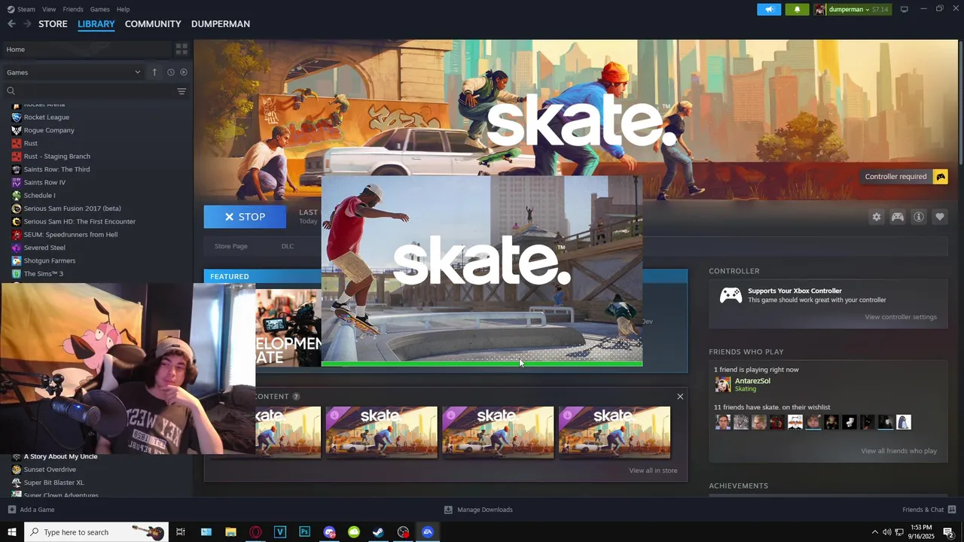This screenshot has height=542, width=964.
Task: Open help icon next to CONTENT heading
Action: pos(296,397)
